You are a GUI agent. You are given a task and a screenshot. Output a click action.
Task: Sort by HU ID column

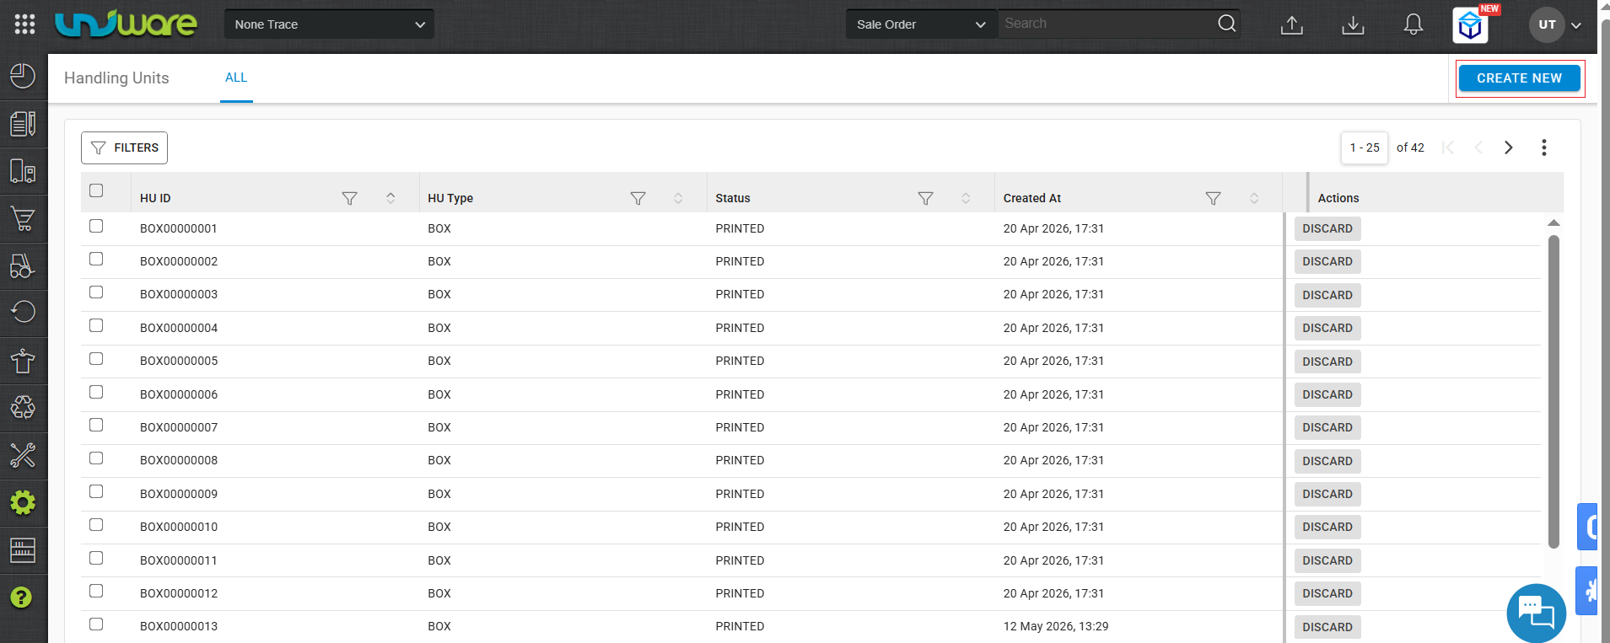pos(390,198)
